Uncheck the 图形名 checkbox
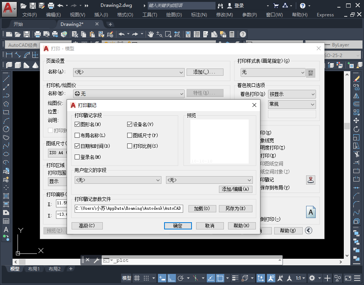 click(77, 124)
